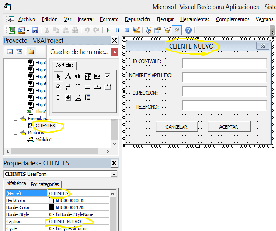Select the ScrollBar tool in toolbox

click(x=58, y=98)
